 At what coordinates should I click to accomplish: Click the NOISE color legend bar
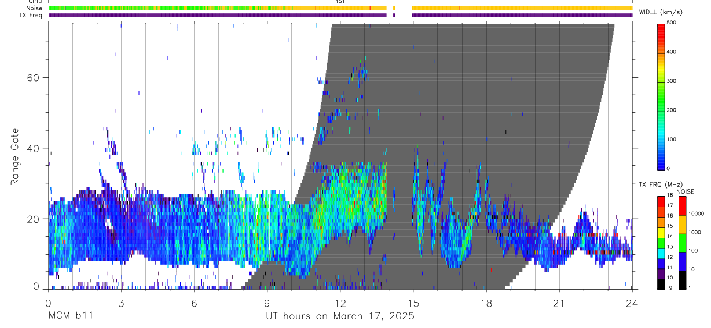(683, 242)
